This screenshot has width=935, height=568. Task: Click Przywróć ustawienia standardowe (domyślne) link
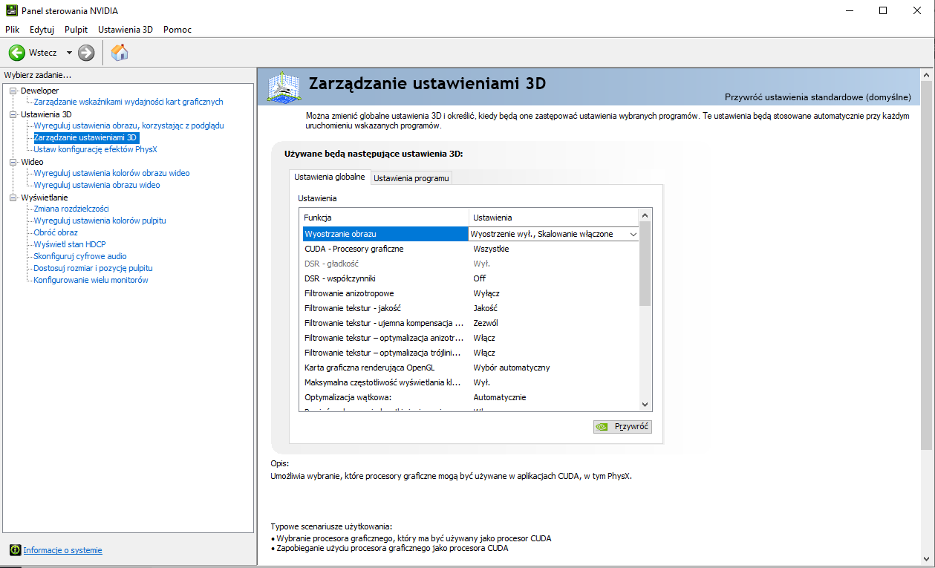[818, 97]
